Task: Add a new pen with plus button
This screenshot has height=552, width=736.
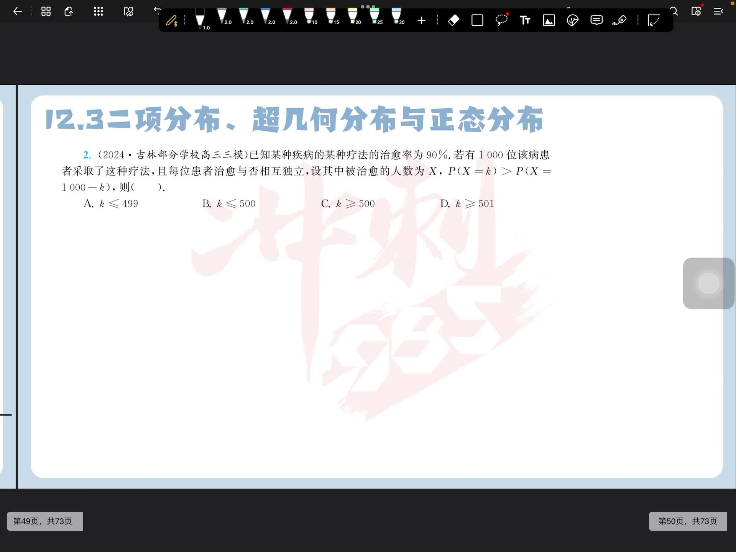Action: 421,20
